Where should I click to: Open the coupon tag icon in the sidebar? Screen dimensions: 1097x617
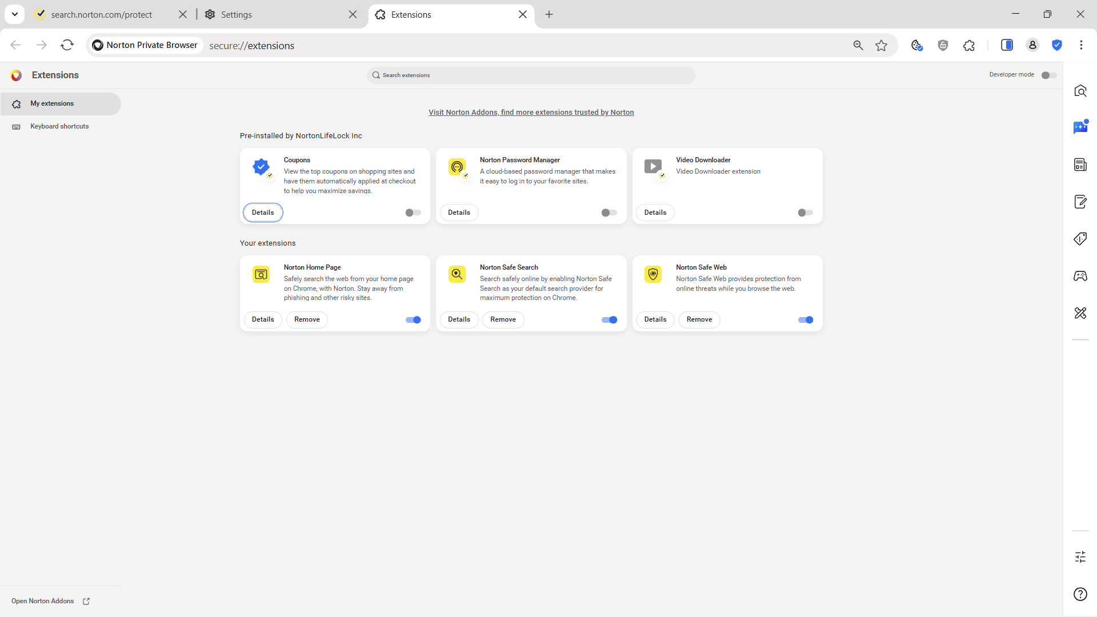[x=1080, y=239]
